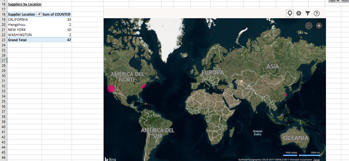Select row header 16
The width and height of the screenshot is (349, 161).
pos(3,4)
